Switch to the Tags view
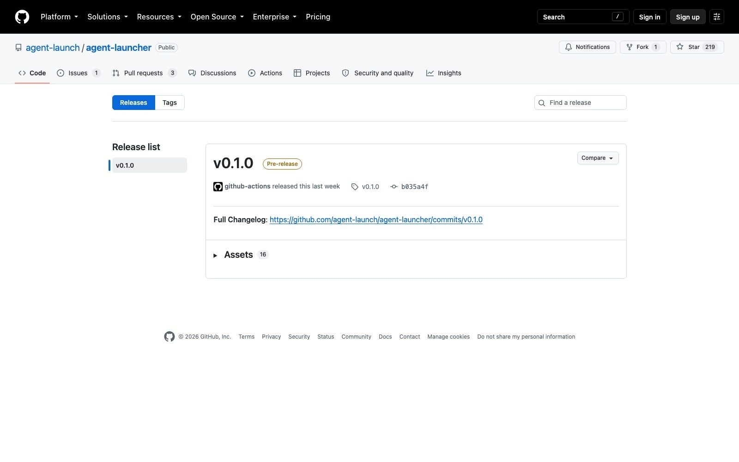The width and height of the screenshot is (739, 462). [170, 103]
